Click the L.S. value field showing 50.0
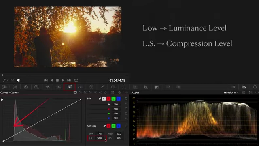Viewport: 259px width, 146px height. (x=100, y=138)
